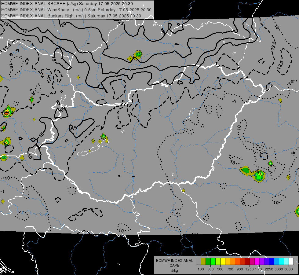Select the dark red legend swatch

[x=247, y=262]
